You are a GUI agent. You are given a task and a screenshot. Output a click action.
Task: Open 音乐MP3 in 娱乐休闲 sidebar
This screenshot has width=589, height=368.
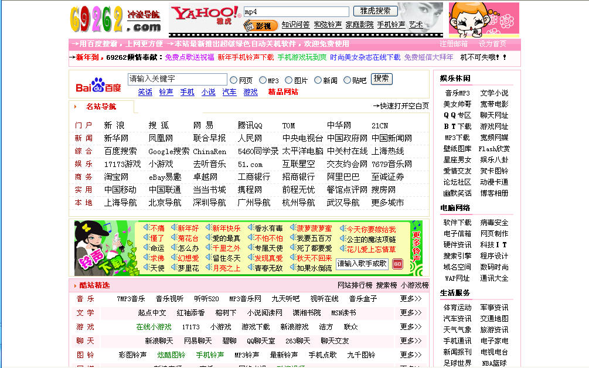pos(457,93)
